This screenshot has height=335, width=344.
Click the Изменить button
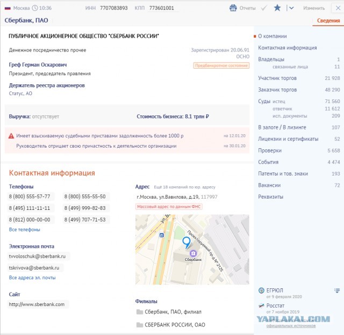pyautogui.click(x=314, y=8)
